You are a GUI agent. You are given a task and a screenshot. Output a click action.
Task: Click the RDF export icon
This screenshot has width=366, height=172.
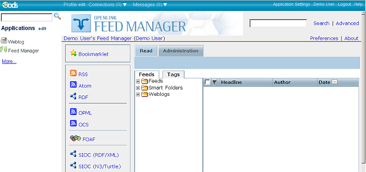pos(73,96)
